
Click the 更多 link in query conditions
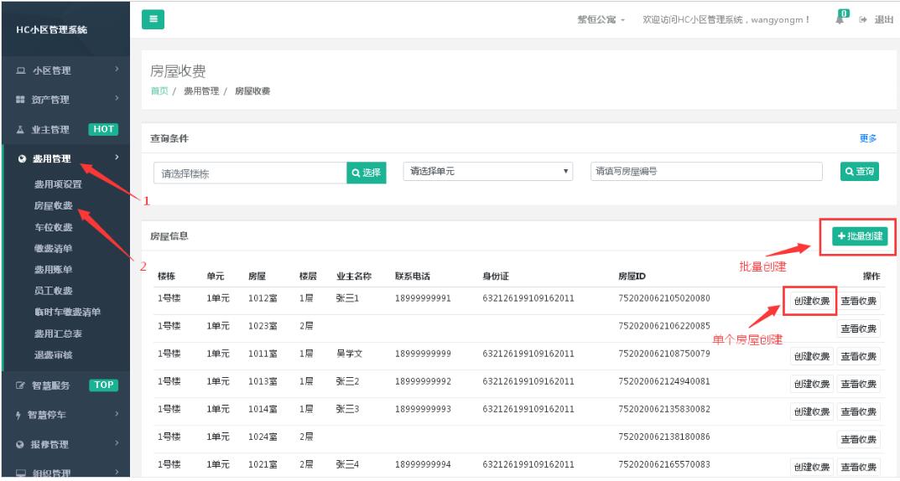867,138
